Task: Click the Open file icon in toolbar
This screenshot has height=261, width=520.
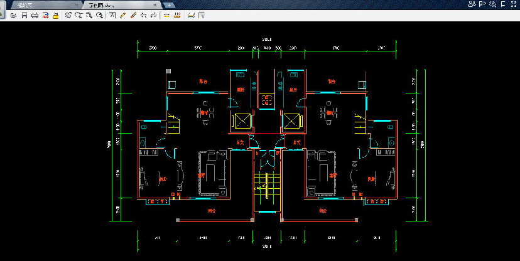Action: (14, 15)
